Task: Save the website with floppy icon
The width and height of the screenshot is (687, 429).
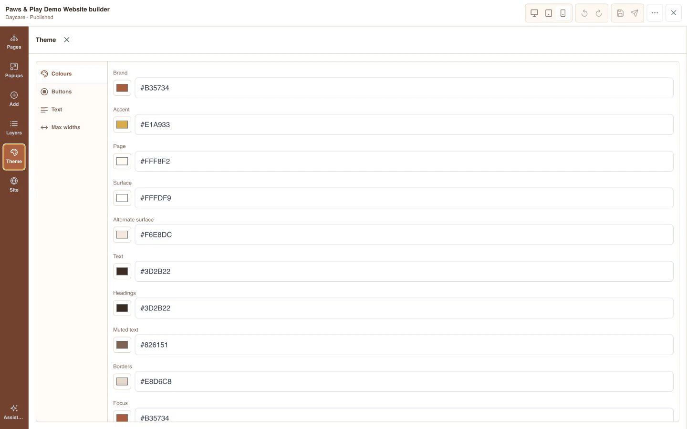Action: [x=620, y=13]
